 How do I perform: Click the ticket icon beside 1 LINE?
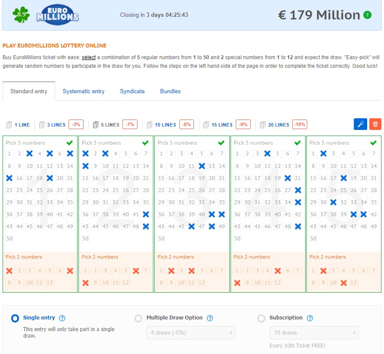point(9,124)
